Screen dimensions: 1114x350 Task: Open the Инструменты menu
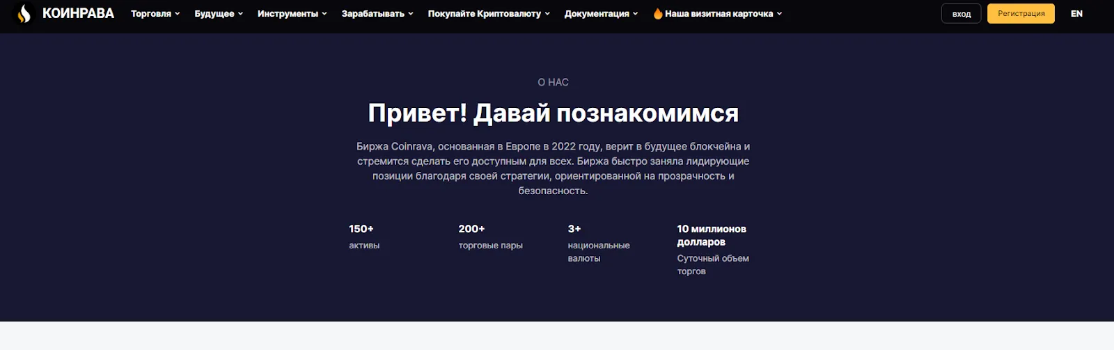tap(288, 14)
